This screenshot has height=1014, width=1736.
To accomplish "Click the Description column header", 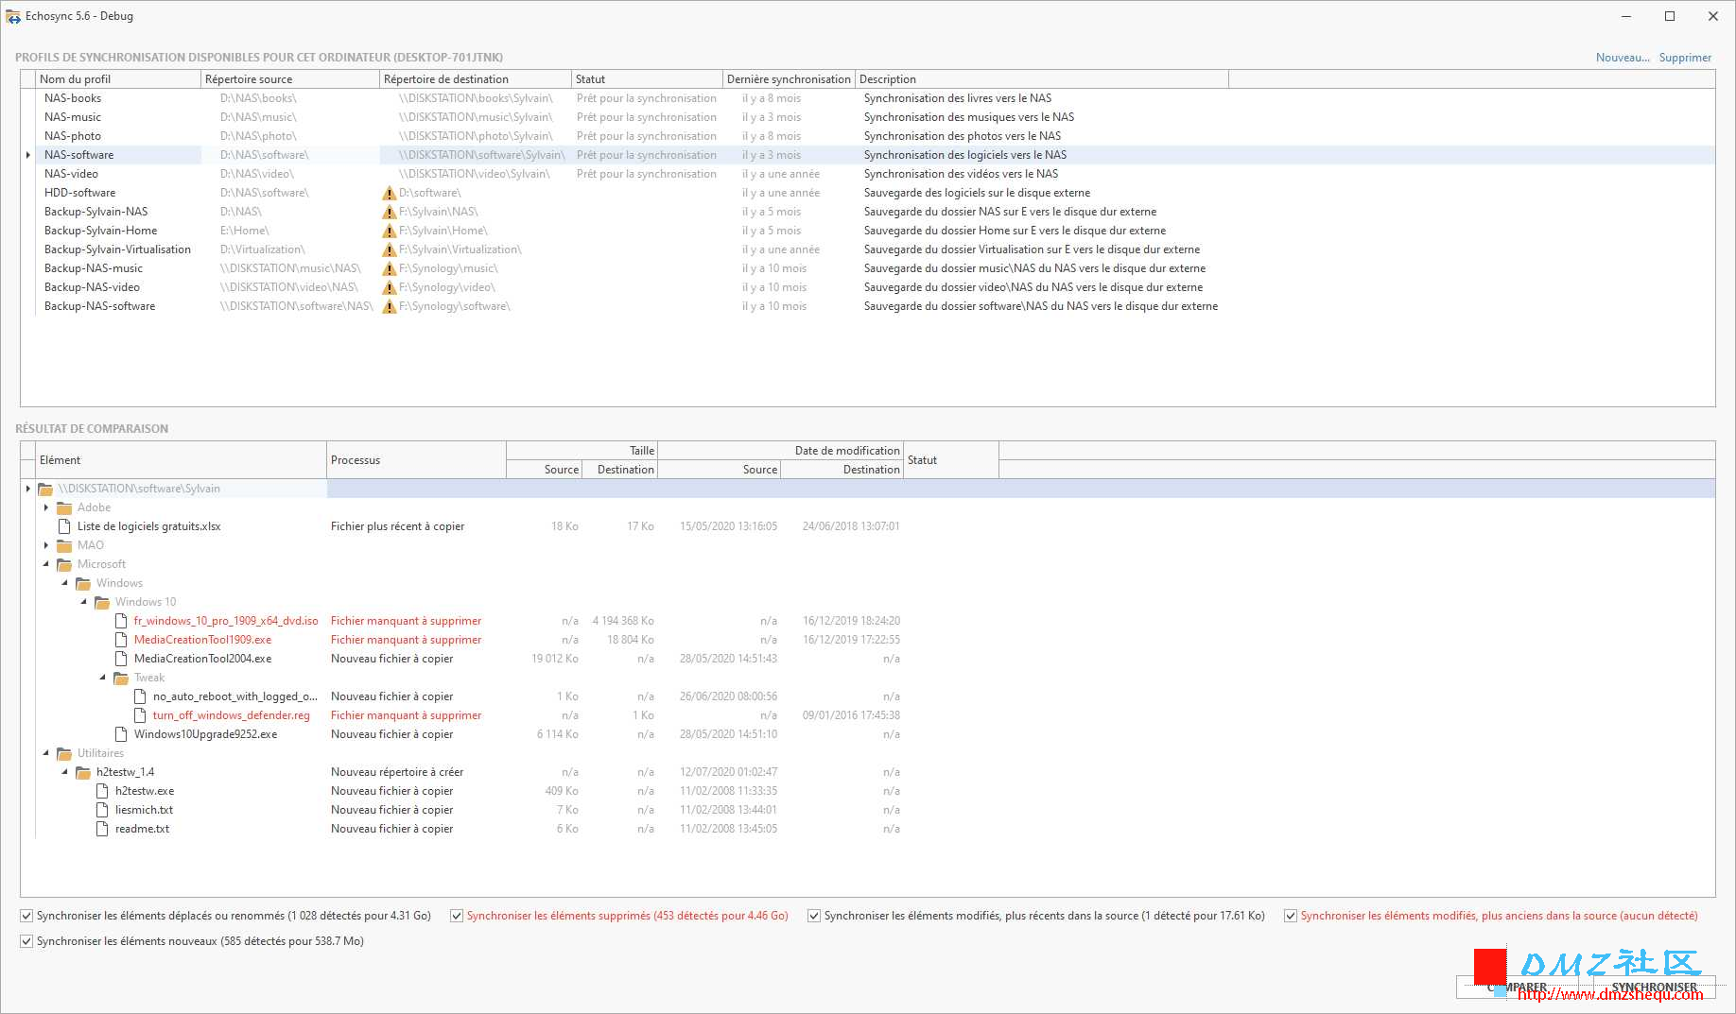I will (x=1042, y=79).
